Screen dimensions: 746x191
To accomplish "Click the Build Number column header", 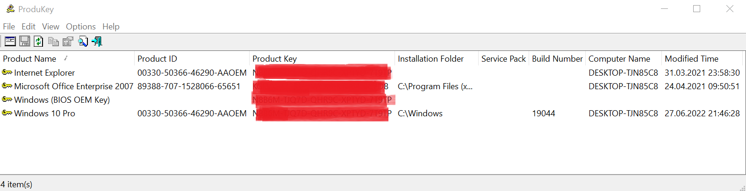I will point(557,59).
